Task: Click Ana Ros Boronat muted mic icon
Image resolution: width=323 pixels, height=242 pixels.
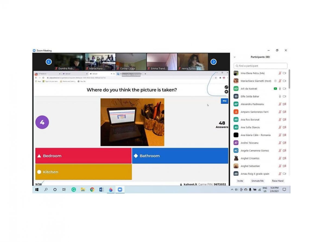Action: 280,120
